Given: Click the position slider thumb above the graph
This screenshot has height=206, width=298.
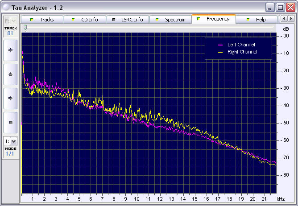Looking at the screenshot, I should (x=25, y=27).
